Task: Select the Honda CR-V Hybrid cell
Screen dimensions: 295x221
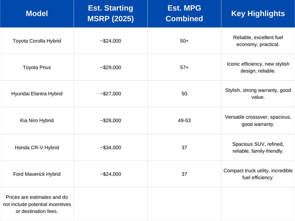Action: tap(37, 148)
